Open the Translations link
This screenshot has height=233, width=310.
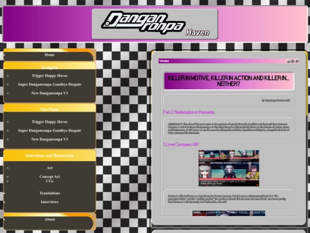(x=49, y=193)
